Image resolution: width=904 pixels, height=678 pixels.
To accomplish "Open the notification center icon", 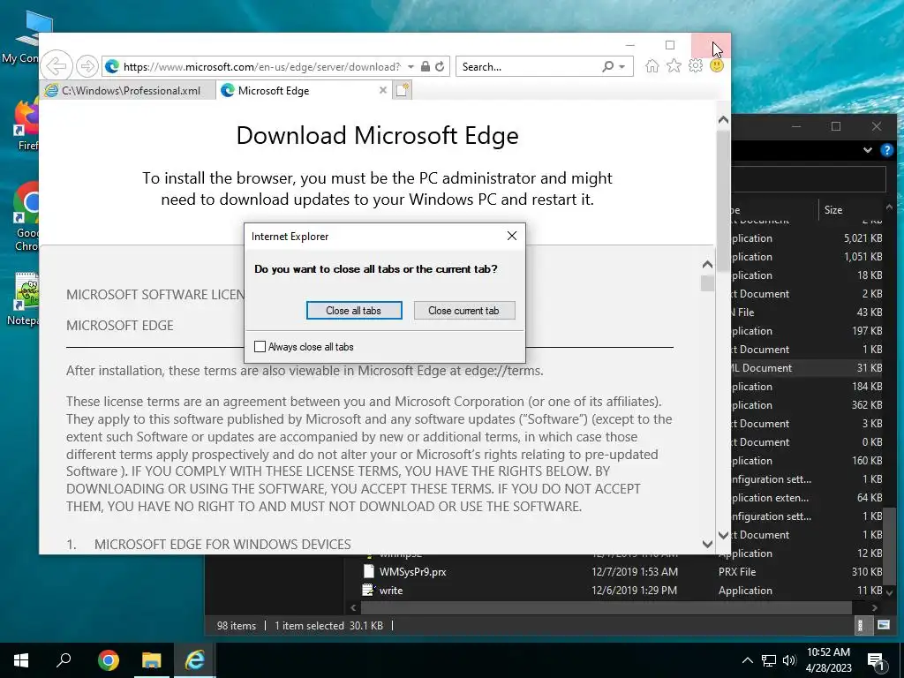I will click(877, 661).
